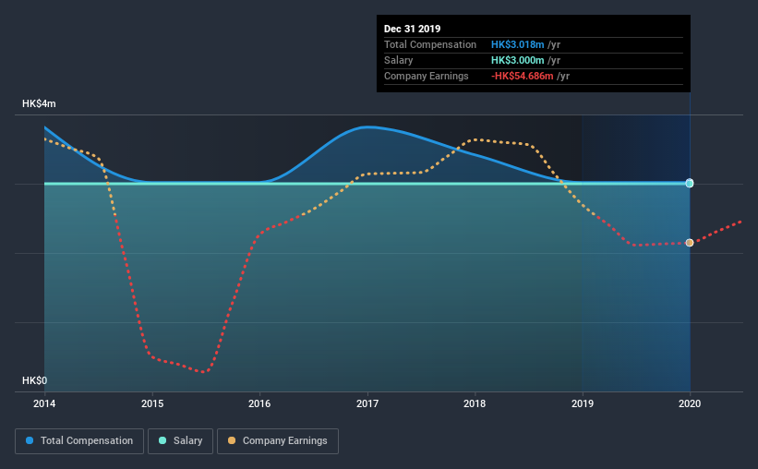Viewport: 758px width, 469px height.
Task: Click the HK$3.018m total compensation value
Action: click(x=518, y=44)
